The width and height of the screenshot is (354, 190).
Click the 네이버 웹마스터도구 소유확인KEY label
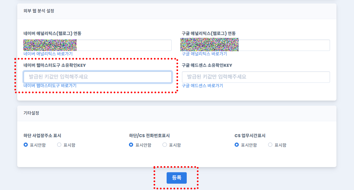pyautogui.click(x=55, y=65)
